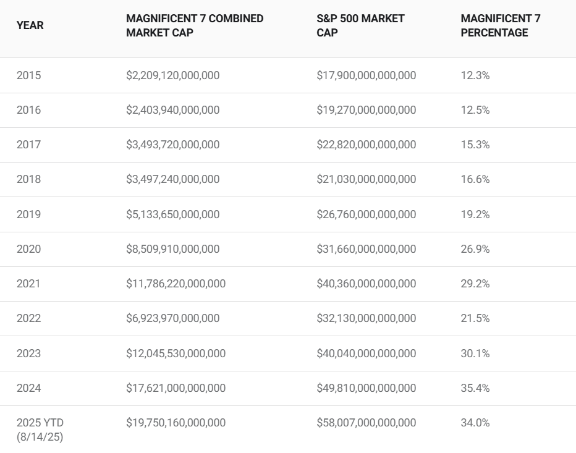
Task: Select the $26,760,000,000,000 cell
Action: click(366, 214)
